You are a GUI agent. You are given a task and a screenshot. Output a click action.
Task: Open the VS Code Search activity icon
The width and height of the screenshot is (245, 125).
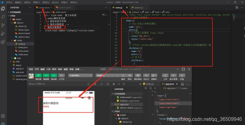tap(3, 17)
